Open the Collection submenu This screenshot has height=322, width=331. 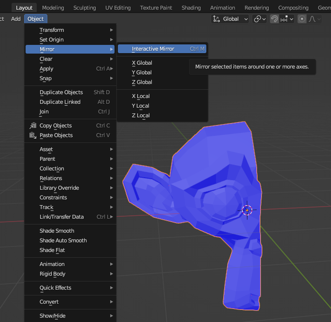click(70, 168)
